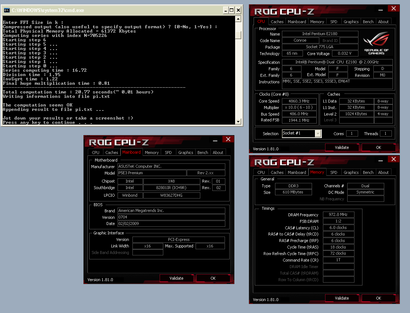
Task: Open SPD tab in Memory window
Action: 334,172
